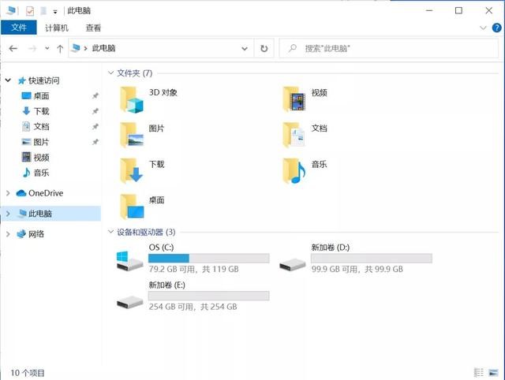Click the '79.2 GB 可用, 共 119 GB' text
This screenshot has height=380, width=505.
pyautogui.click(x=193, y=269)
